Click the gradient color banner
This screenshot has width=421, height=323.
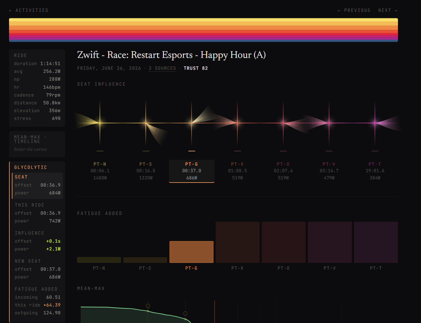[203, 30]
